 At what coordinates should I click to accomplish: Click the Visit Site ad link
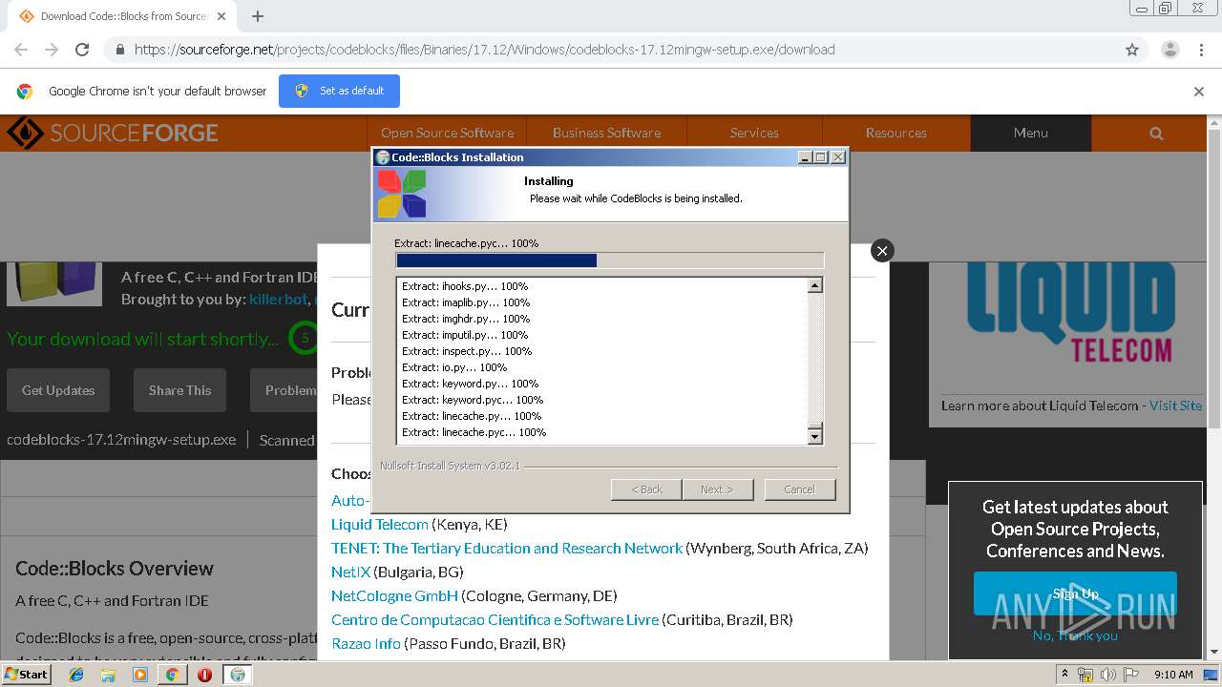click(1175, 406)
